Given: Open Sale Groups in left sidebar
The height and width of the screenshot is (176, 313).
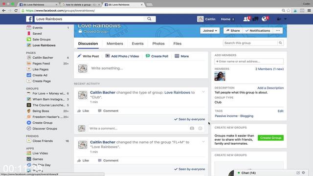Looking at the screenshot, I should (x=42, y=40).
